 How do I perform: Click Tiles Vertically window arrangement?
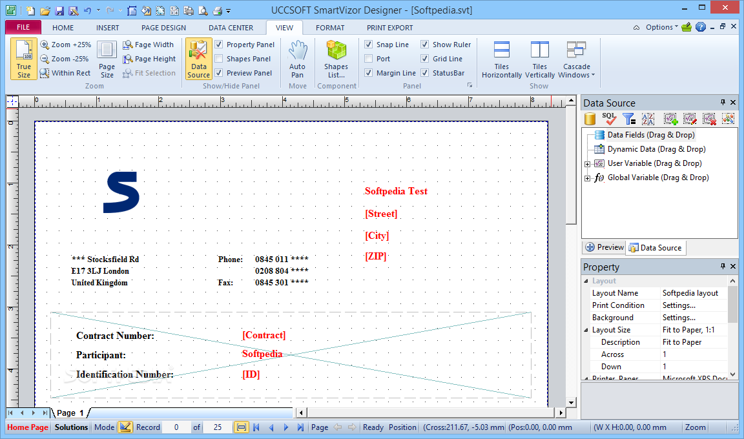539,59
